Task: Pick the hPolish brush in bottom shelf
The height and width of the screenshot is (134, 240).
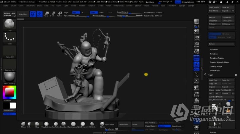Action: tap(92, 125)
